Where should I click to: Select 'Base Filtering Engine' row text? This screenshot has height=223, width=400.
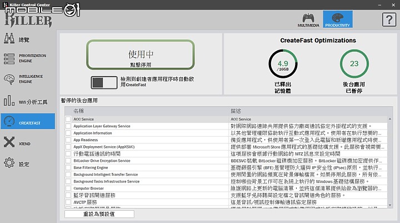[x=91, y=167]
